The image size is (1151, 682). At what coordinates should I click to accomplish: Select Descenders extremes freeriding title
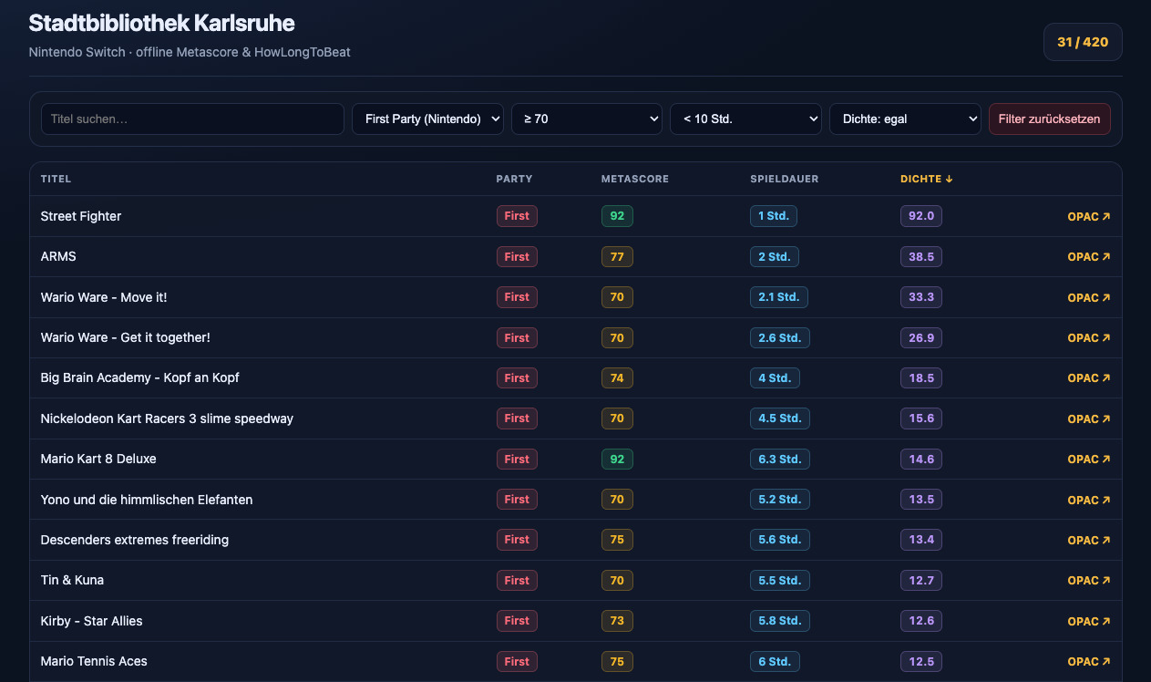pyautogui.click(x=135, y=540)
